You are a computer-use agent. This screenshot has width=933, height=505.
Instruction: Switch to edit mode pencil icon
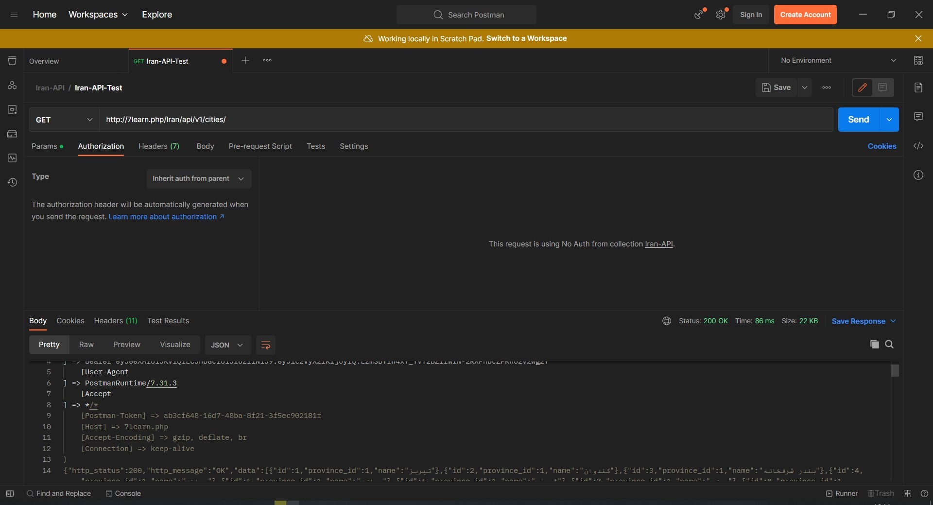click(x=863, y=87)
